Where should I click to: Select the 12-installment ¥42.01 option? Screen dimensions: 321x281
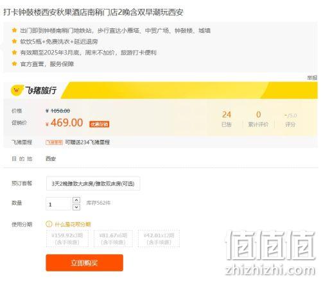(159, 239)
